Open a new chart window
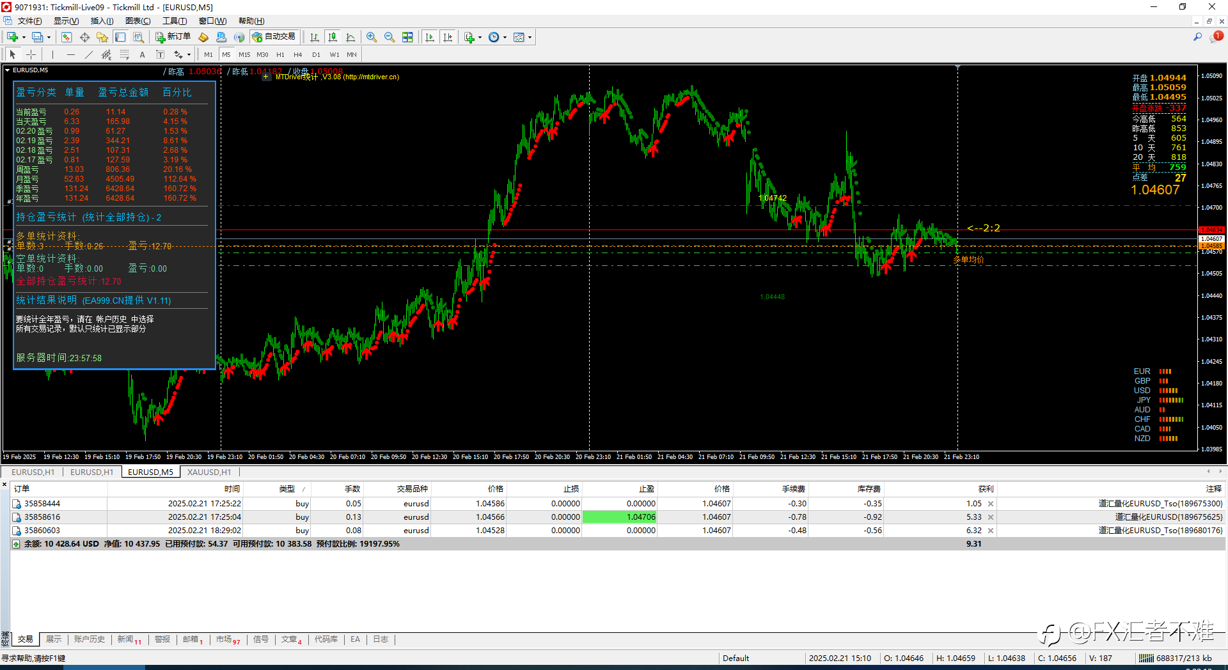 (12, 37)
